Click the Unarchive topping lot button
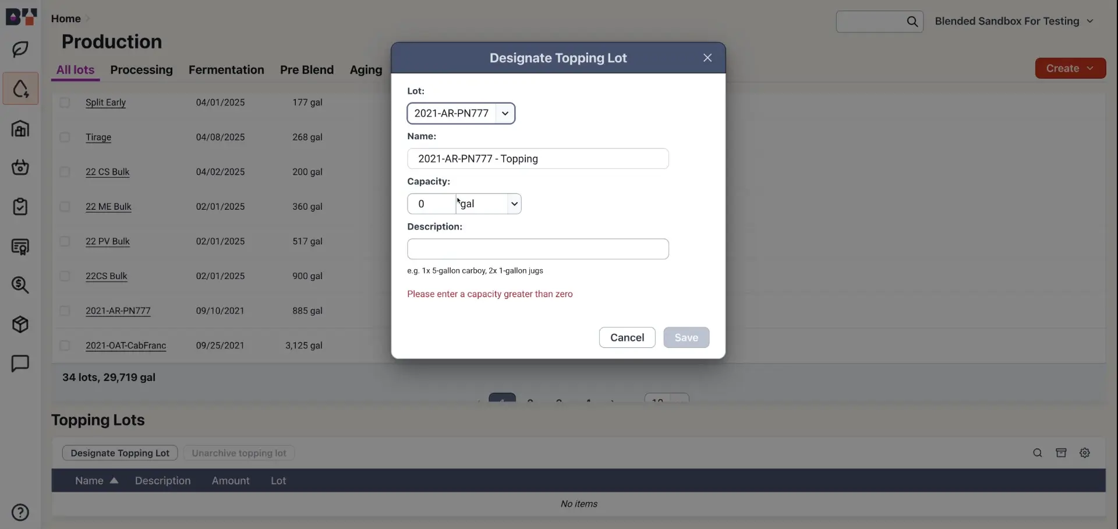1118x529 pixels. pos(239,453)
